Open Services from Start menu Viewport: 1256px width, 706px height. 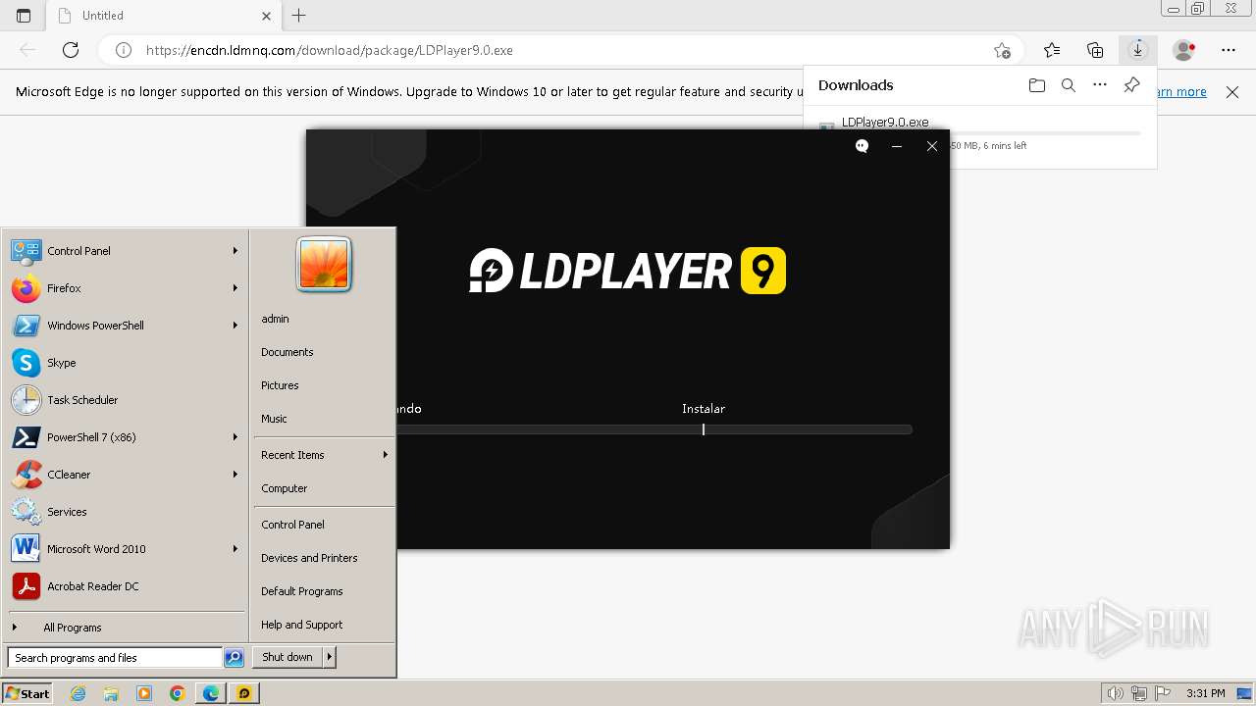[126, 512]
